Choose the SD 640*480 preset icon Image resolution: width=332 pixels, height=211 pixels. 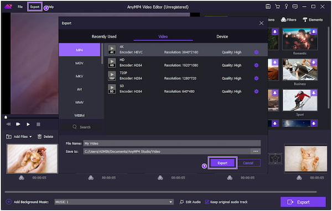[x=112, y=89]
